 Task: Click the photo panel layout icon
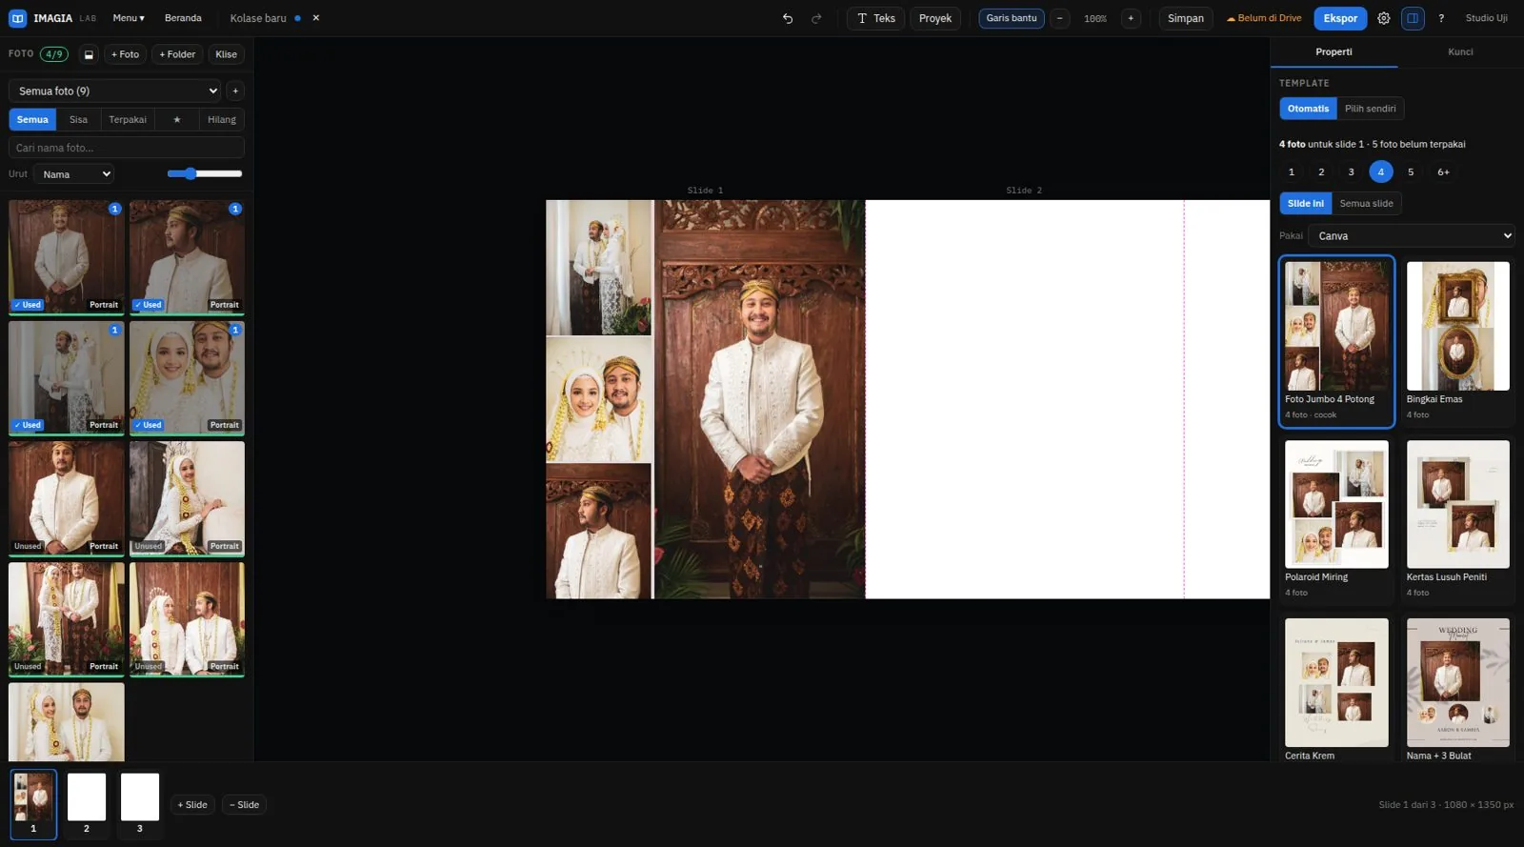(x=89, y=54)
